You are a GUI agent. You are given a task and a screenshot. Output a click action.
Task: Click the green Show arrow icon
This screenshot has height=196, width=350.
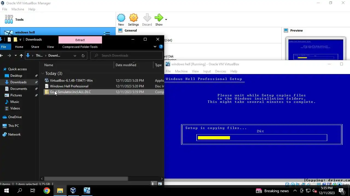pos(159,18)
